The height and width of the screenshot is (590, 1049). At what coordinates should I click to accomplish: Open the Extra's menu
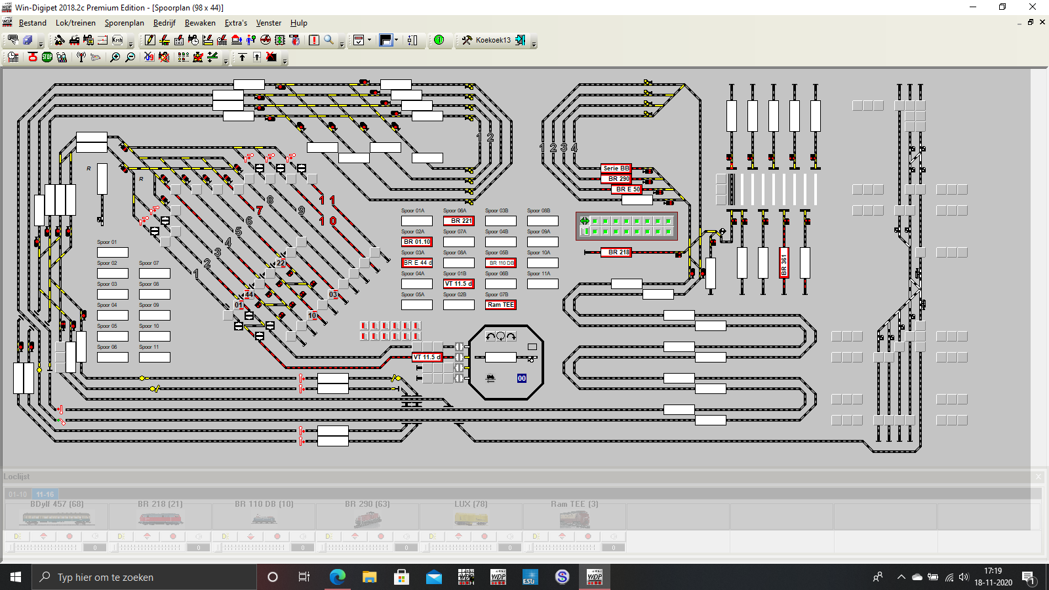[236, 23]
